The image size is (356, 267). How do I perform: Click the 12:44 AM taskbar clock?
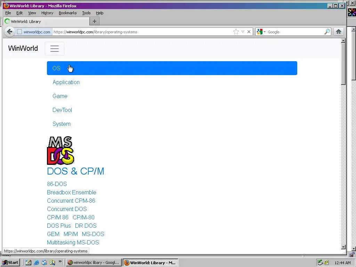pos(342,263)
